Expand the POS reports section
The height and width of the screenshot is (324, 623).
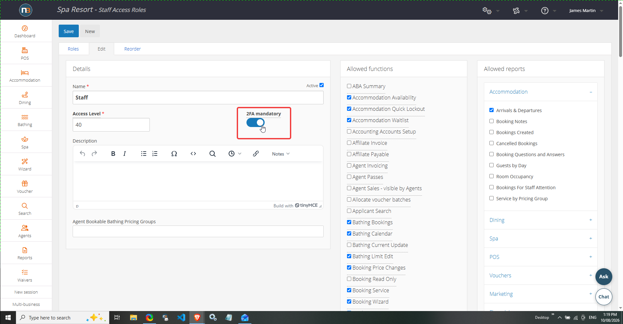pos(541,257)
